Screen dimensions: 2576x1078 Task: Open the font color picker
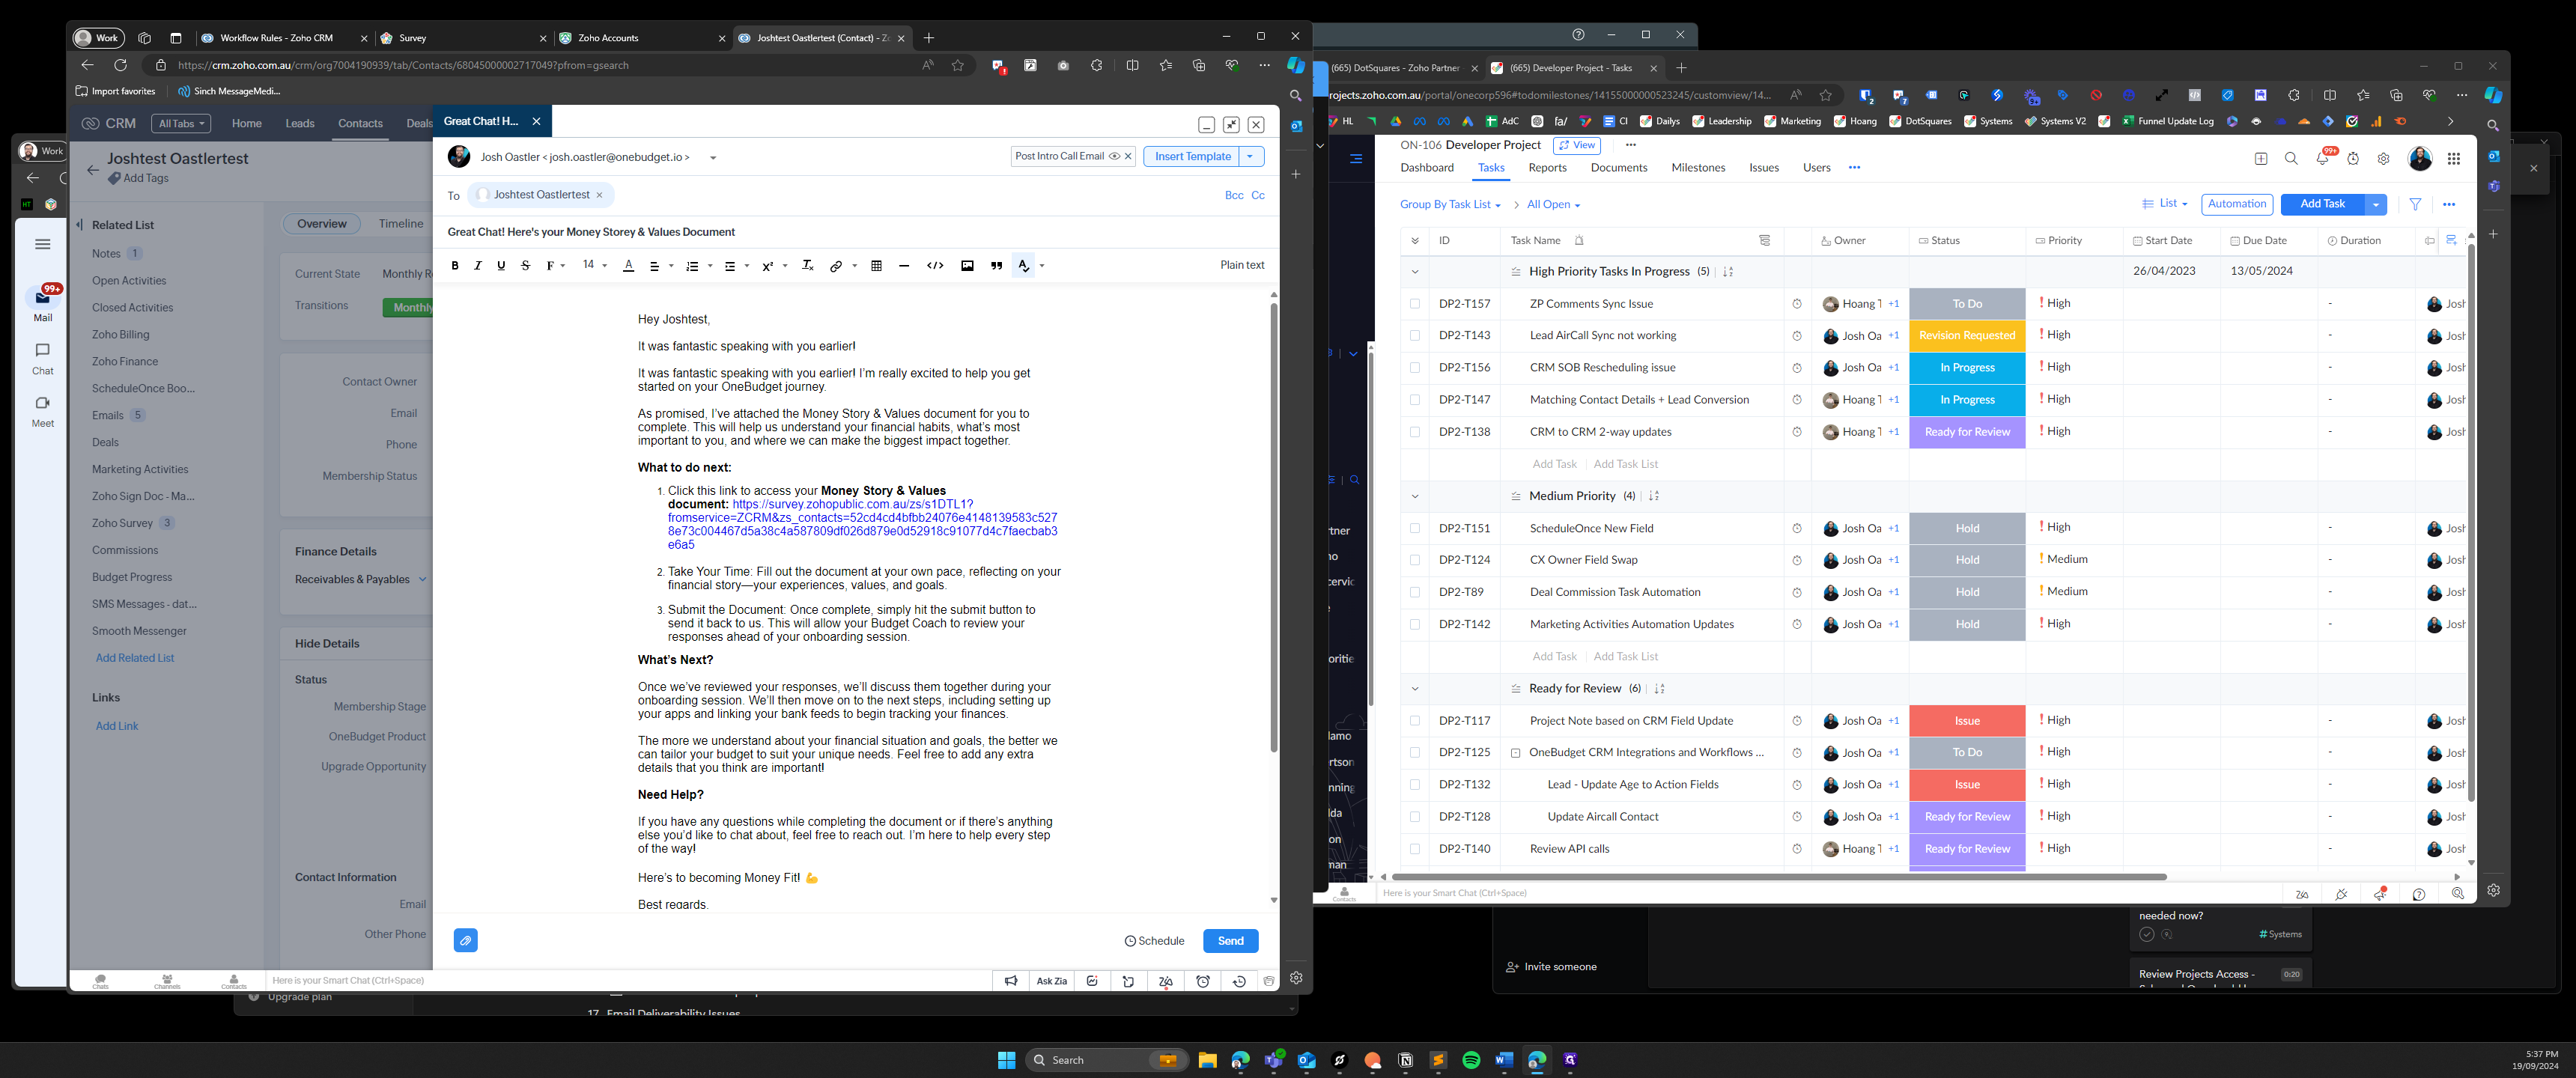point(628,266)
